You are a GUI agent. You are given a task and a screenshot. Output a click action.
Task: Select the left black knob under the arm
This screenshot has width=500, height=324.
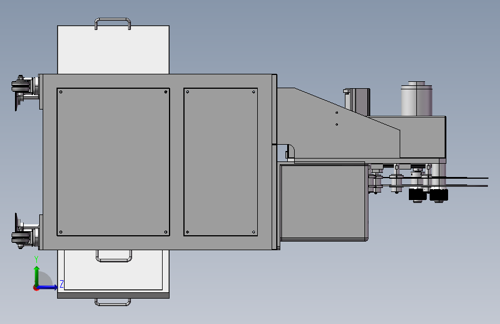[418, 195]
